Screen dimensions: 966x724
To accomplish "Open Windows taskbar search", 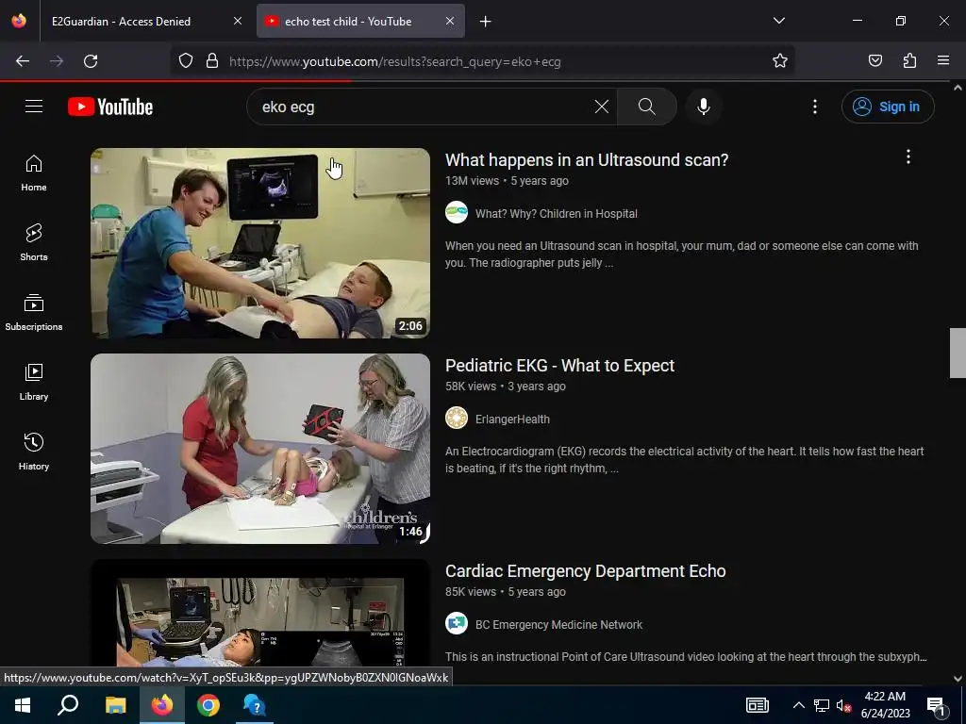I will (68, 705).
